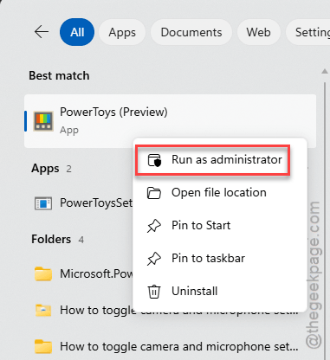Image resolution: width=330 pixels, height=360 pixels.
Task: Choose Uninstall from the context menu
Action: [x=219, y=291]
